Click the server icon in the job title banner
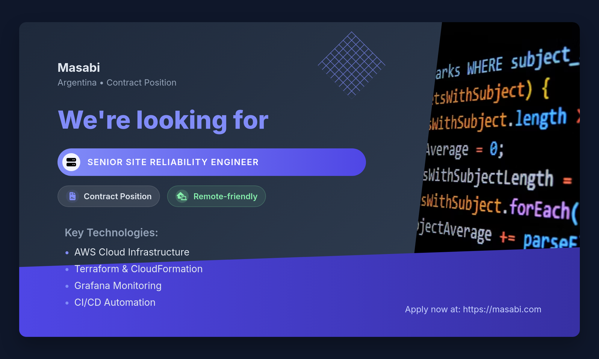Viewport: 599px width, 359px height. tap(71, 162)
